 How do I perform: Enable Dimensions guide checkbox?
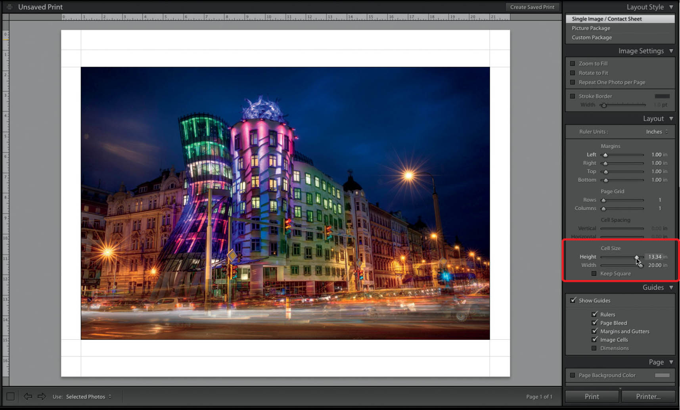(594, 348)
